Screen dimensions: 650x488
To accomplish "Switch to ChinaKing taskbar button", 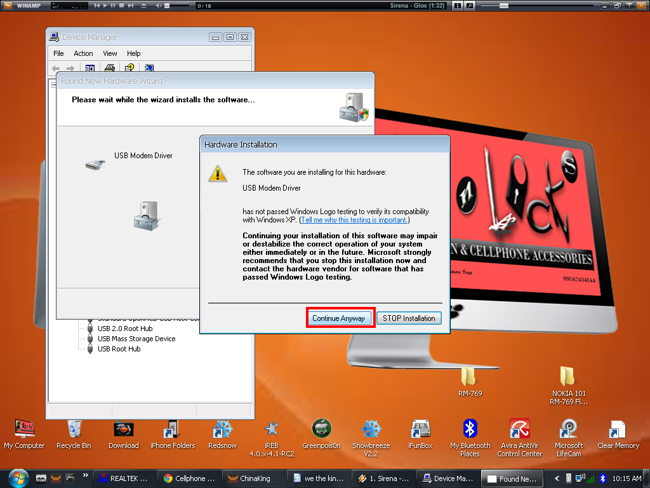I will [x=254, y=478].
